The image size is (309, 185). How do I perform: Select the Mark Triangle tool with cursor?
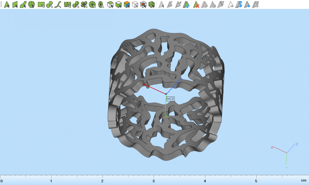(x=7, y=4)
